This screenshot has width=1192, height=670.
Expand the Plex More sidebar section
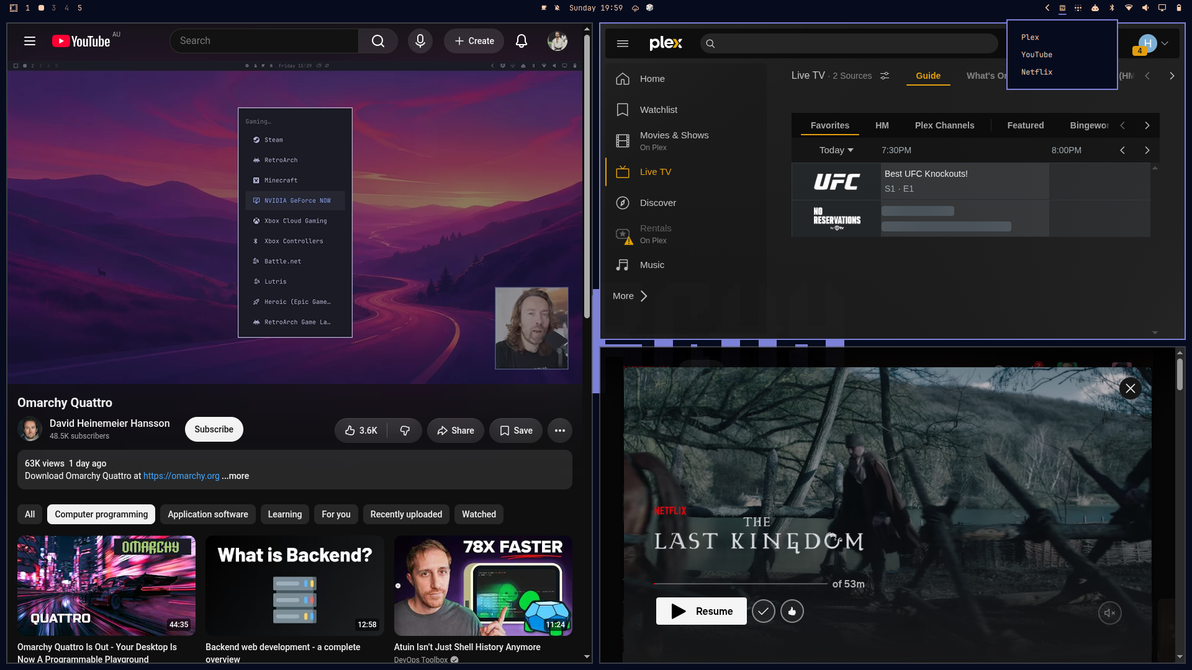[x=630, y=296]
